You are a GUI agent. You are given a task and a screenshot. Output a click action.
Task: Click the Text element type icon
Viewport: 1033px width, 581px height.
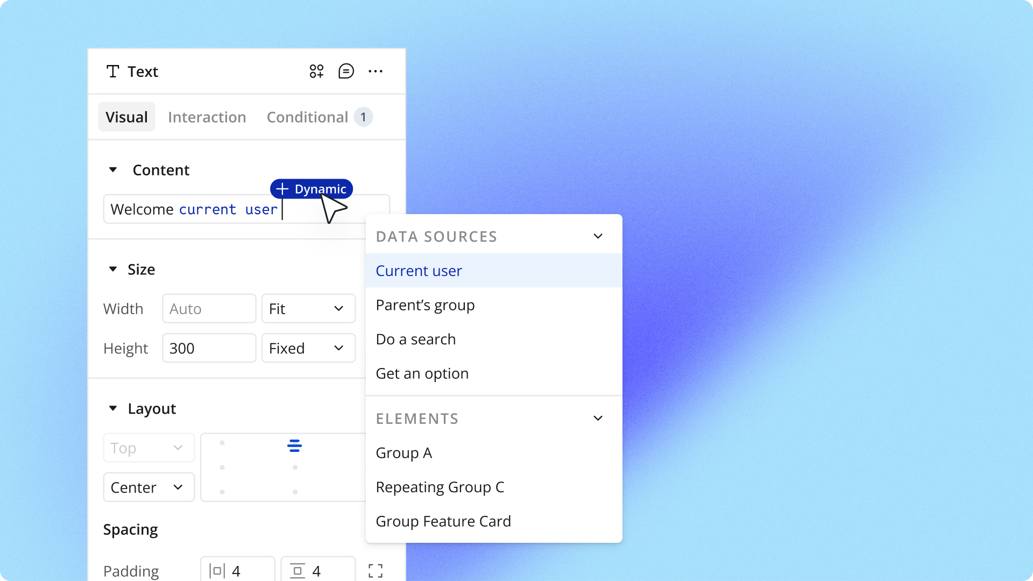click(113, 72)
